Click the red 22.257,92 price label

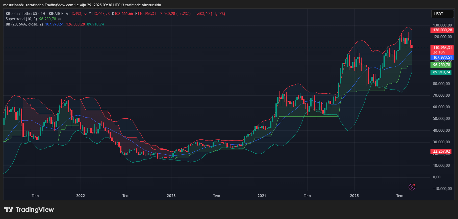point(441,151)
